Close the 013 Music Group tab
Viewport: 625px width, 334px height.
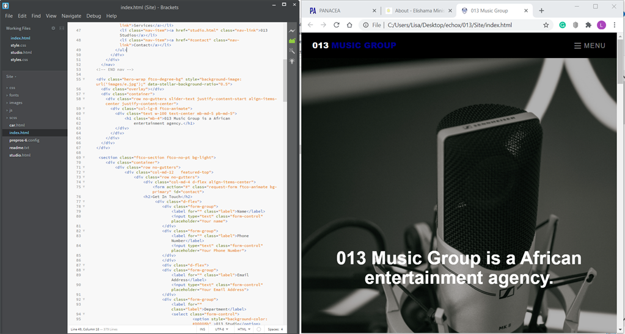(526, 11)
